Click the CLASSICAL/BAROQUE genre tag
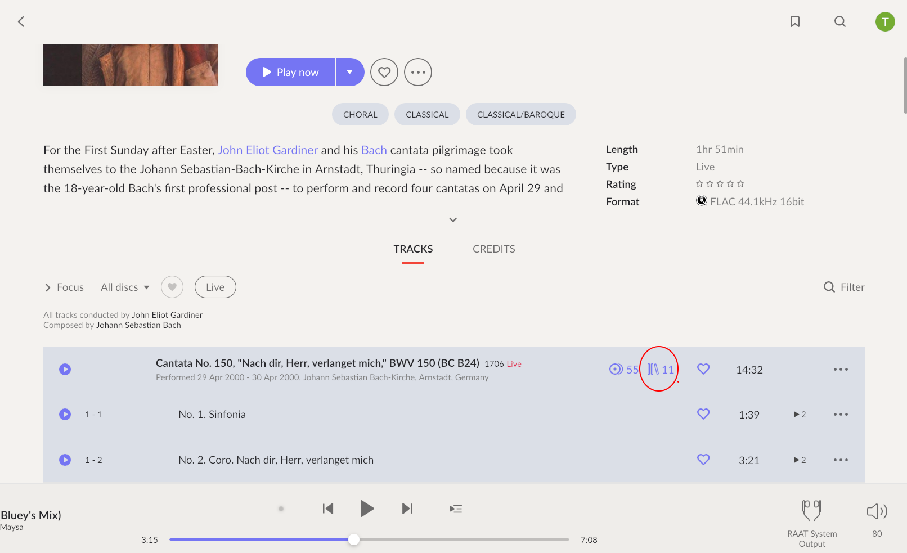Image resolution: width=907 pixels, height=553 pixels. pyautogui.click(x=521, y=114)
